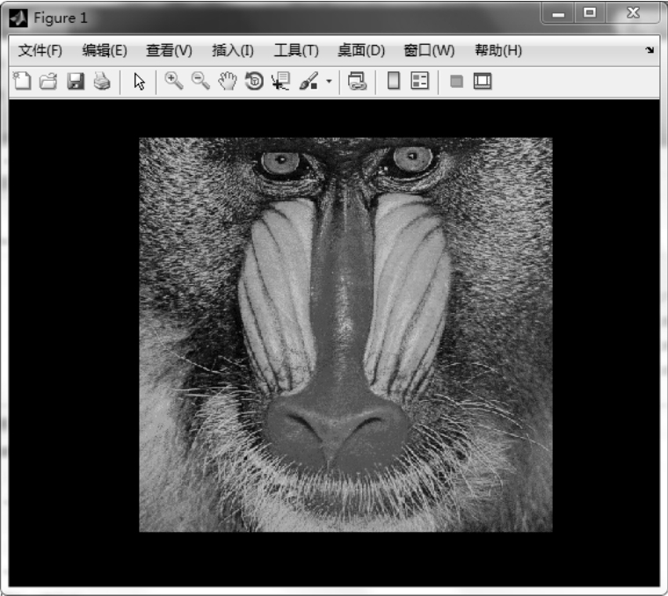The image size is (668, 596).
Task: Open the 工具(T) tools menu
Action: tap(296, 50)
